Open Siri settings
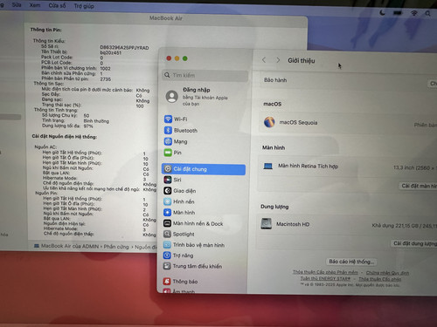 click(x=172, y=180)
